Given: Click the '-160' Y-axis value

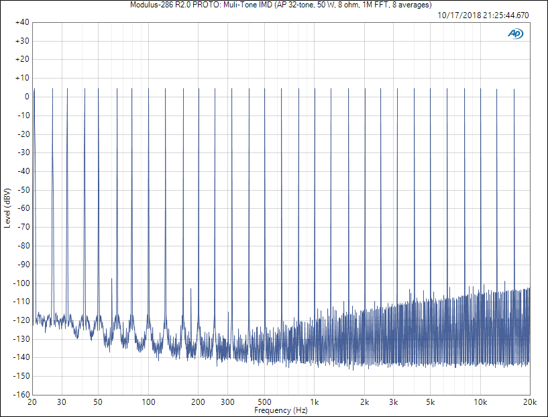Looking at the screenshot, I should click(x=21, y=395).
